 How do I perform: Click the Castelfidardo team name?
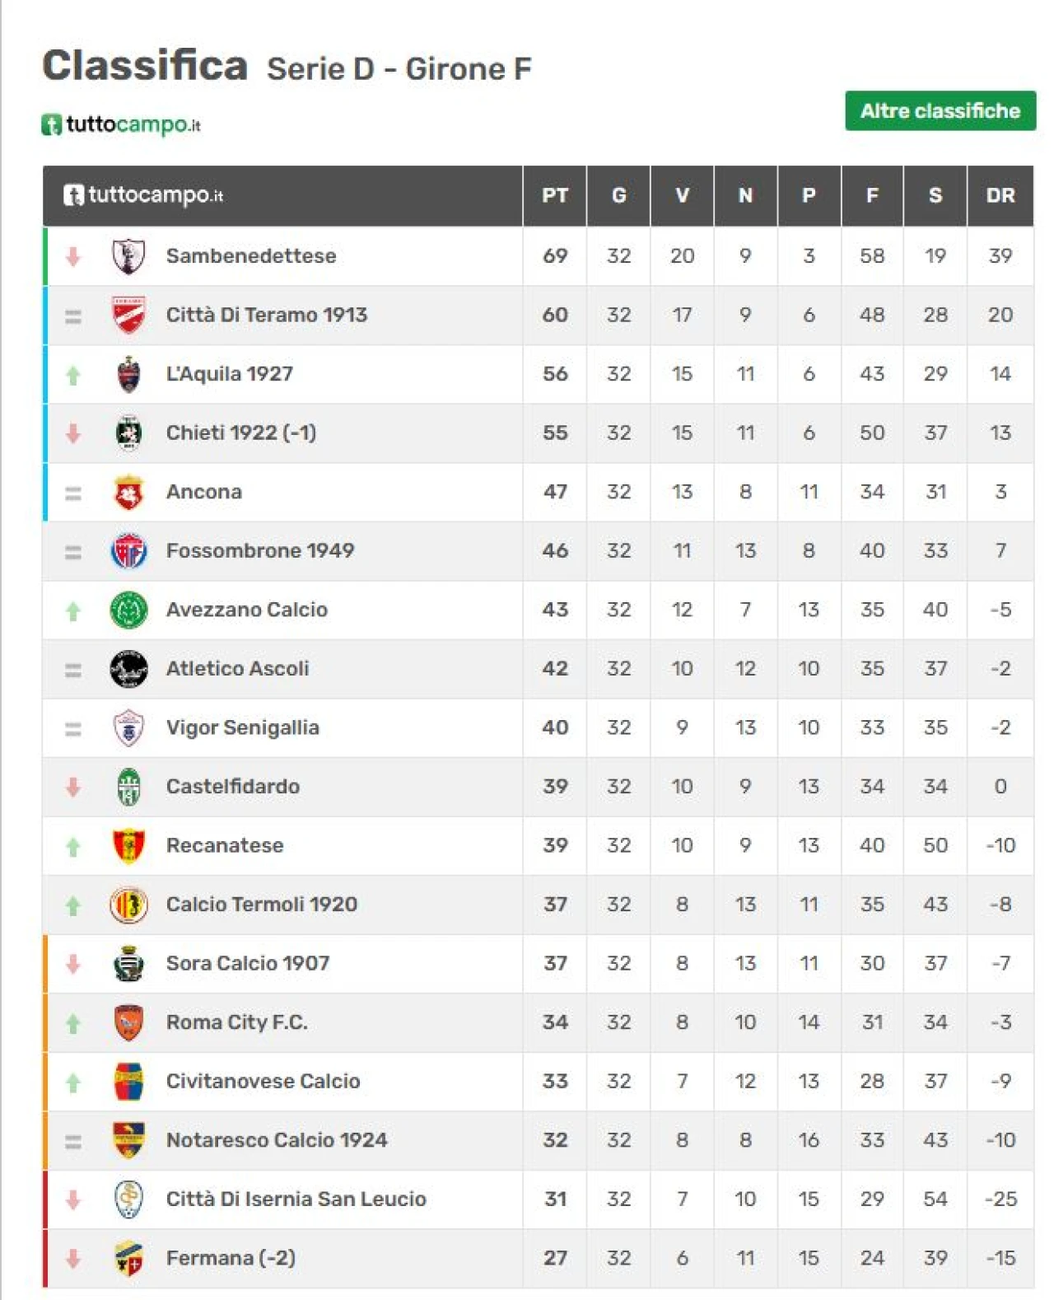tap(233, 787)
